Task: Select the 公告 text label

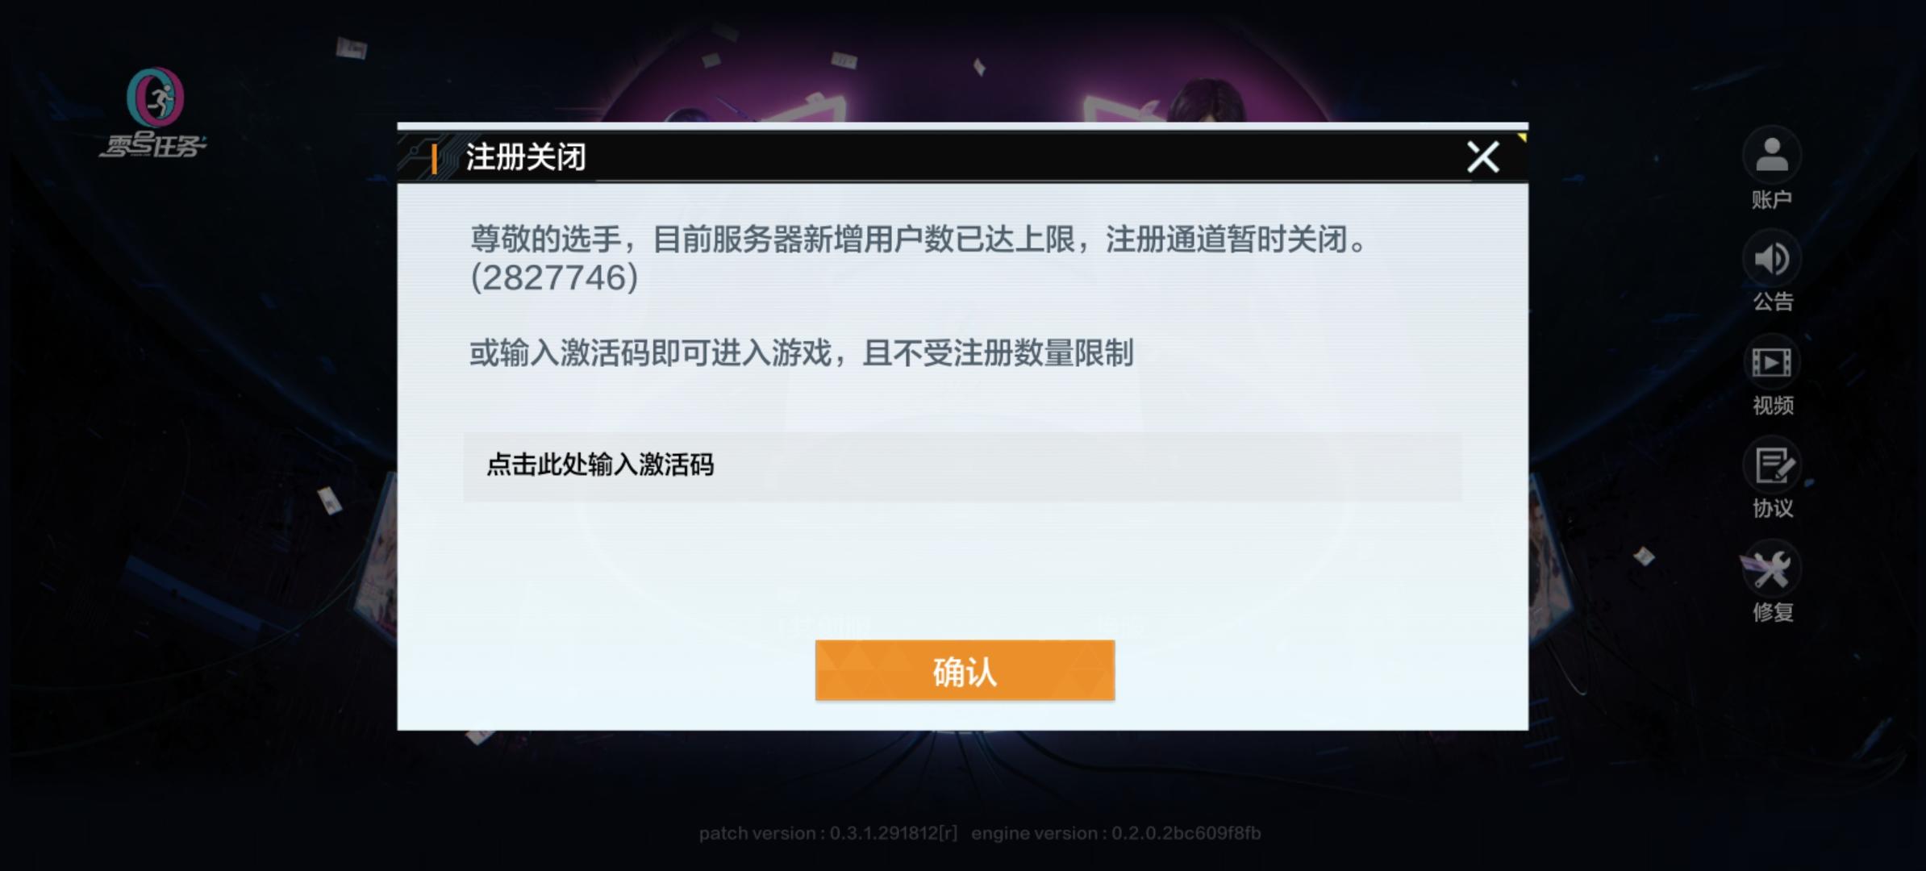Action: (1772, 302)
